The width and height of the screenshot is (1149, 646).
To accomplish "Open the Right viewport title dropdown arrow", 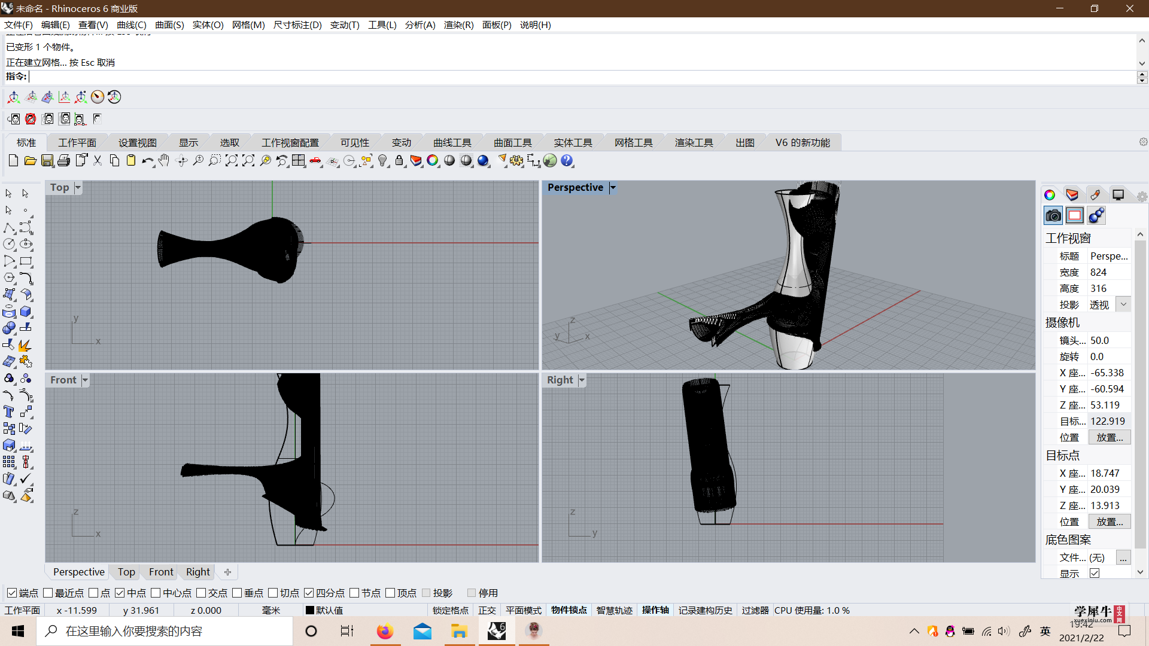I will pos(582,380).
